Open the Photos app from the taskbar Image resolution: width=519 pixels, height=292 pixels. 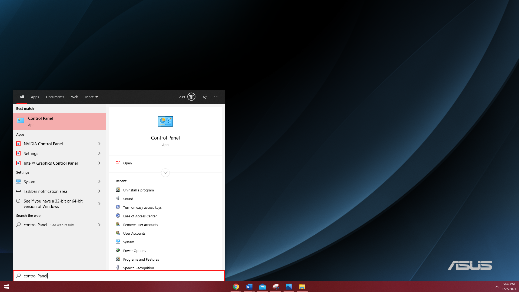(289, 287)
